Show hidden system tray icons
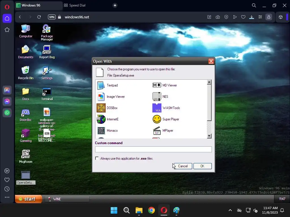Screen dimensions: 290x217 click(x=230, y=210)
